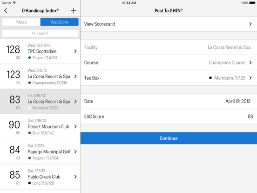
Task: Select the 123 La Costa round
Action: tap(40, 76)
